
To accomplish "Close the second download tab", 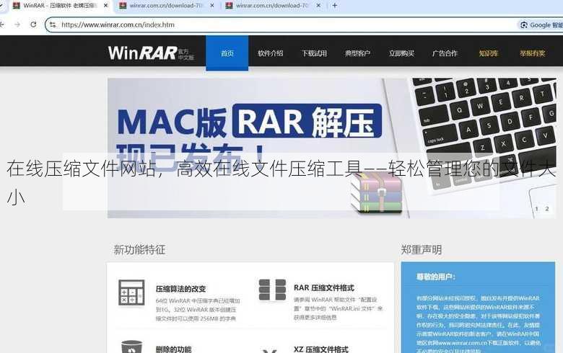I will click(211, 6).
